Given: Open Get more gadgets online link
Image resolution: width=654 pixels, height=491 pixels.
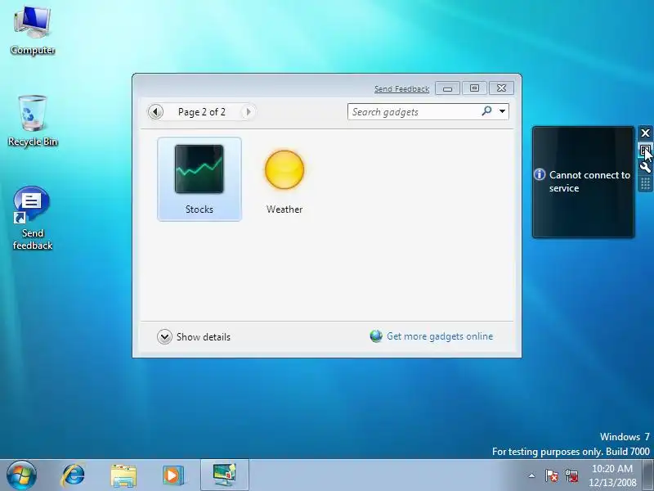Looking at the screenshot, I should 440,336.
